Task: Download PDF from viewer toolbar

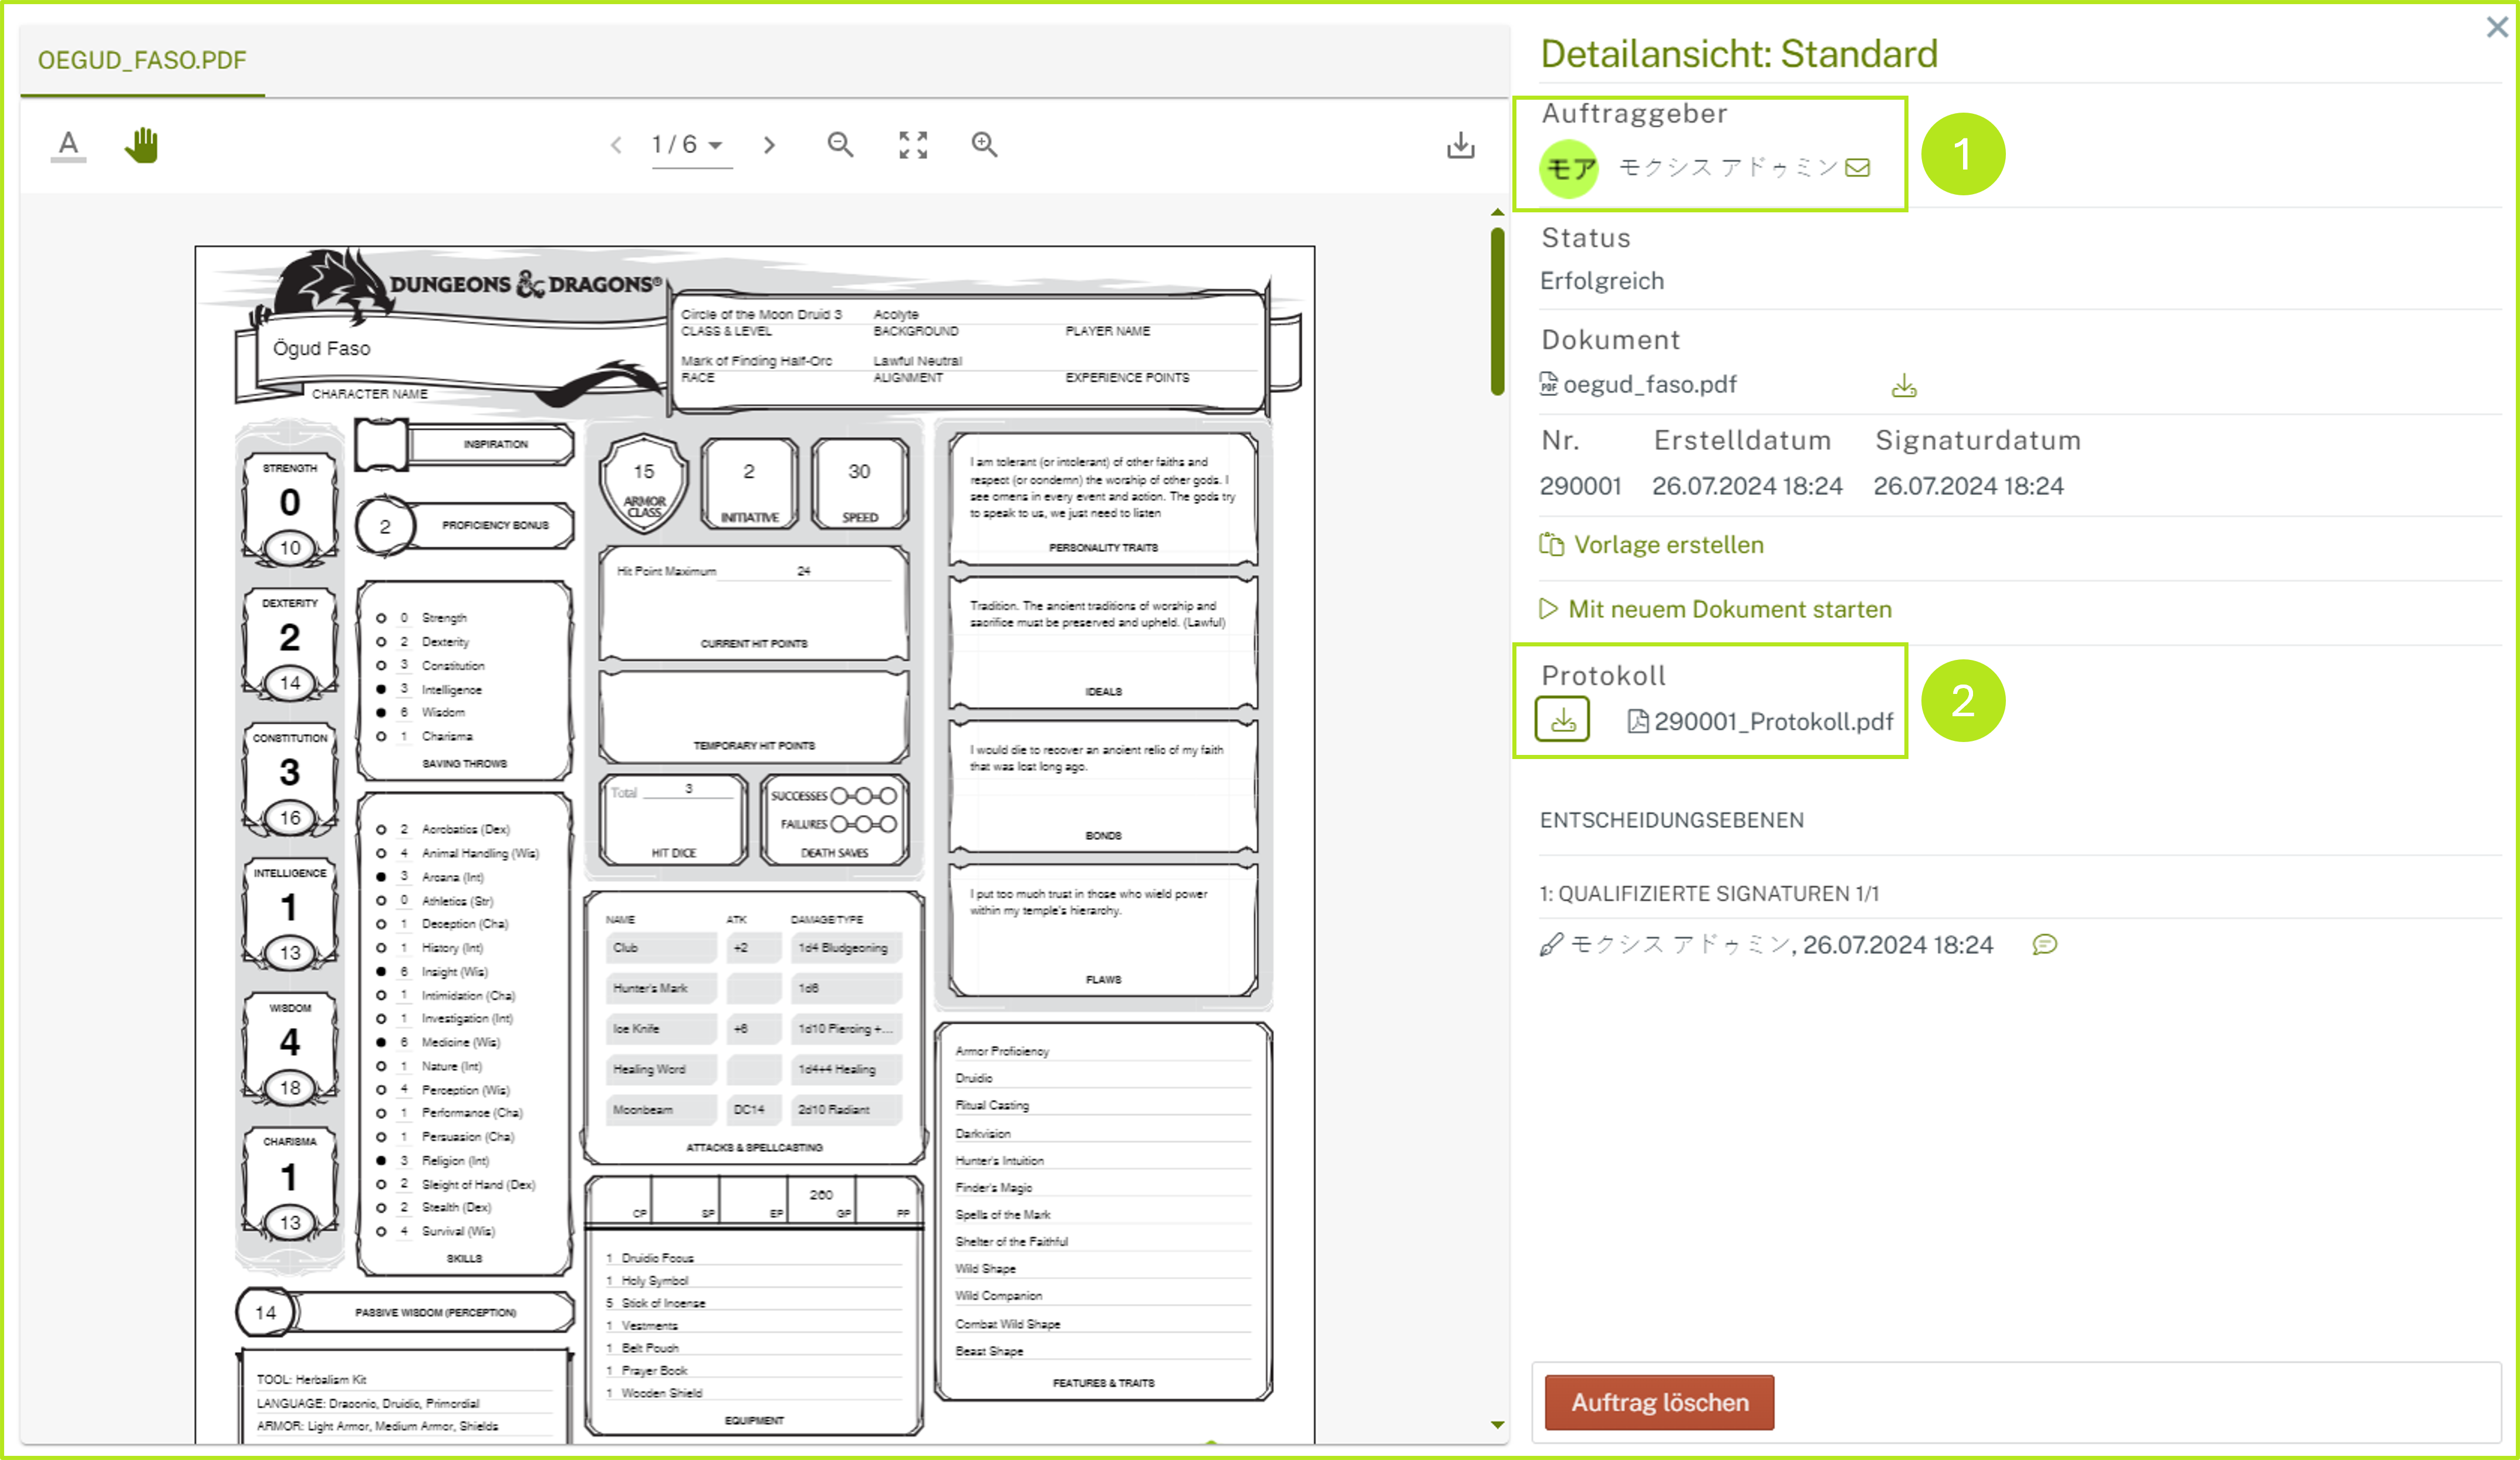Action: point(1460,146)
